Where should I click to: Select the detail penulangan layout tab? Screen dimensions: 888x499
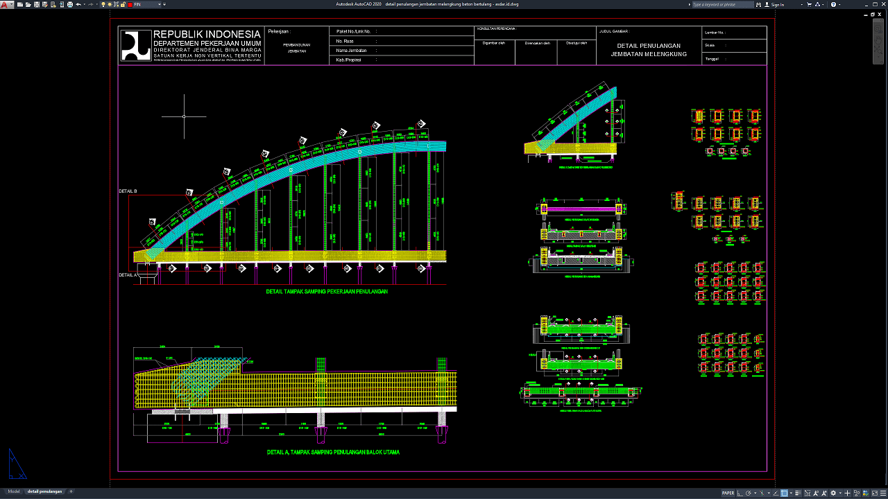(44, 491)
